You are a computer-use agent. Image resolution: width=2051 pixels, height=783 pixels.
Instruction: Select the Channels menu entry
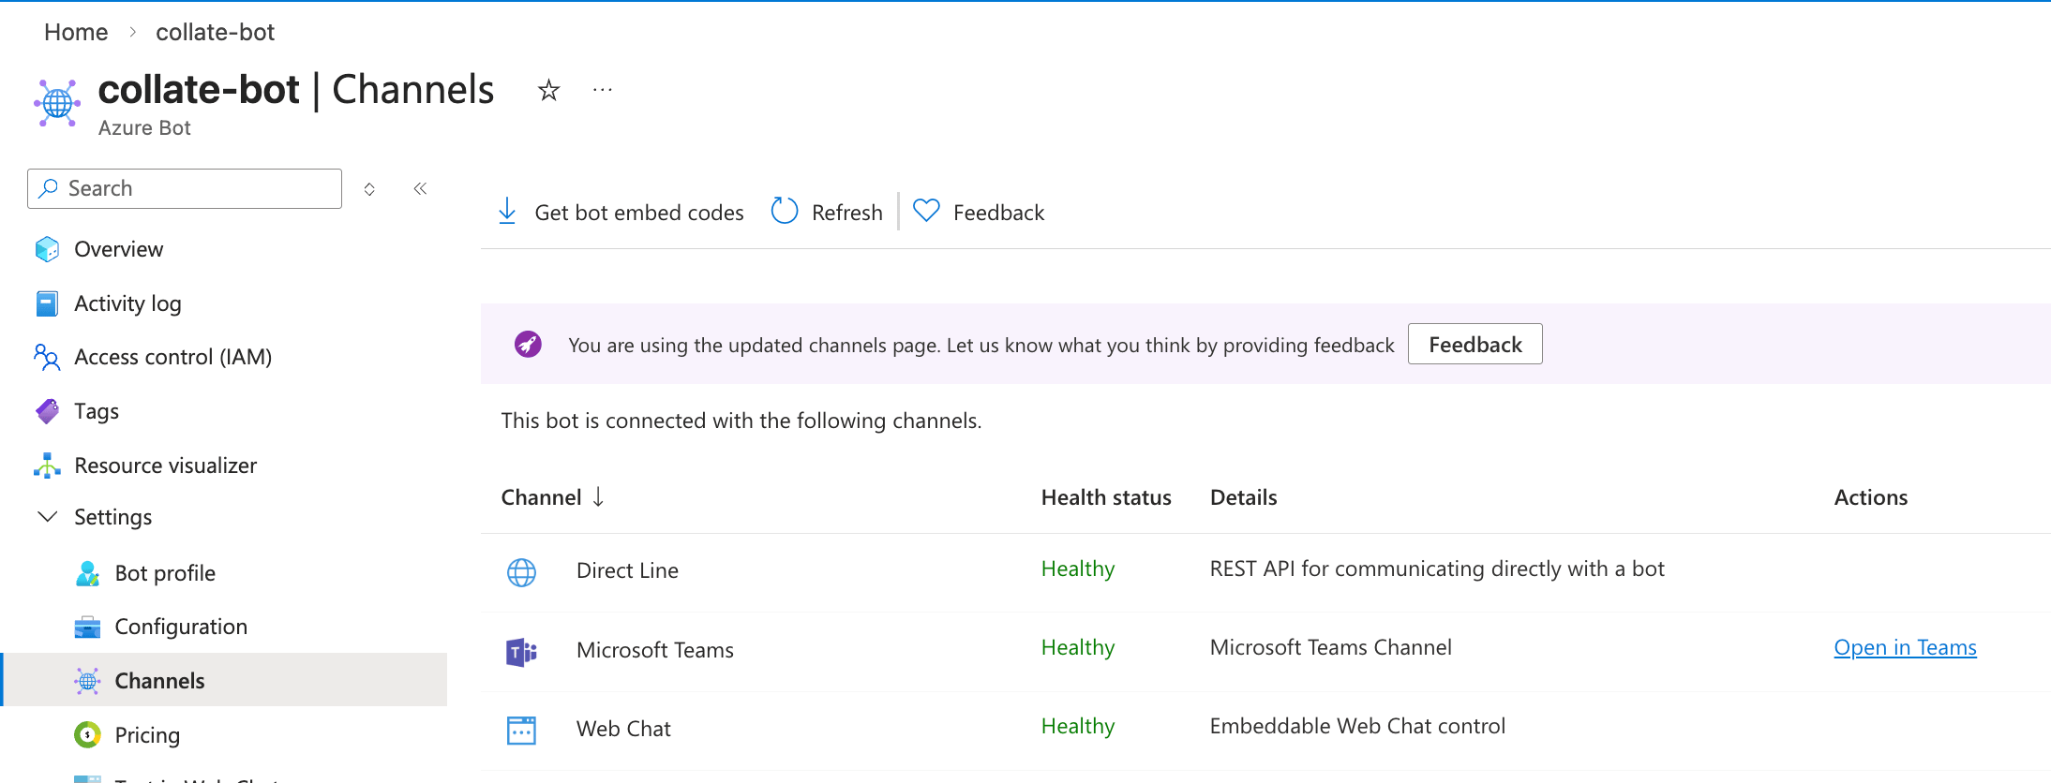(x=225, y=680)
